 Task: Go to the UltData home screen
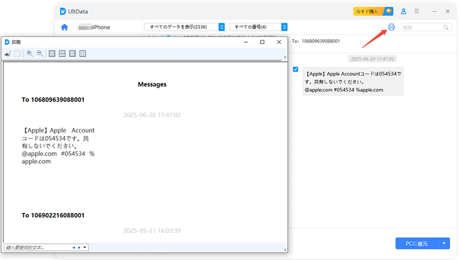(64, 27)
